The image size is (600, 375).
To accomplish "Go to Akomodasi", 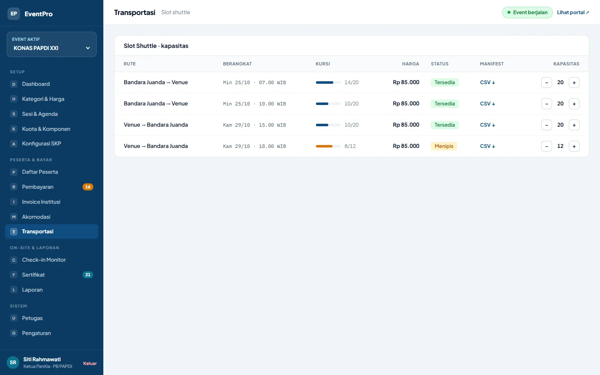I will point(52,217).
